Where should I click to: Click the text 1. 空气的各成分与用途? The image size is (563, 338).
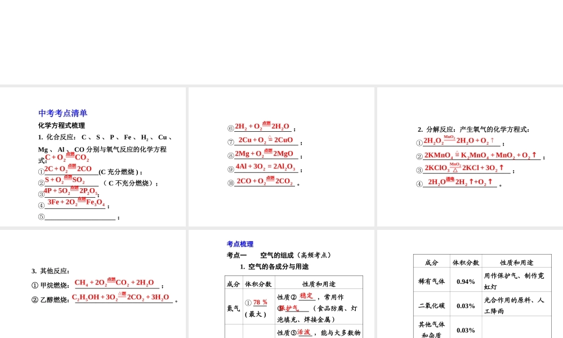(274, 266)
